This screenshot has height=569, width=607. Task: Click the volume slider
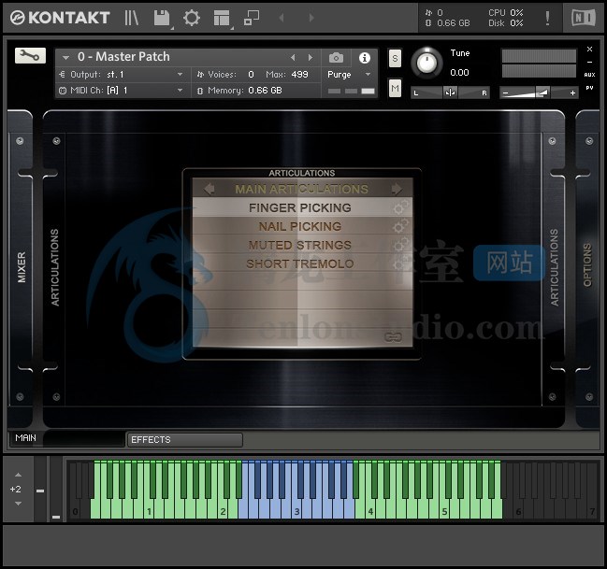539,92
